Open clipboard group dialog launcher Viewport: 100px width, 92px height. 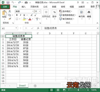click(x=13, y=23)
